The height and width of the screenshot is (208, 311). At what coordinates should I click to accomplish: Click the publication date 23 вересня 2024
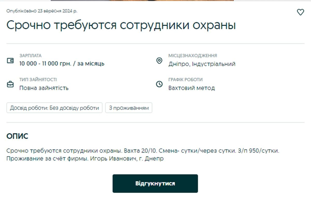pos(42,11)
